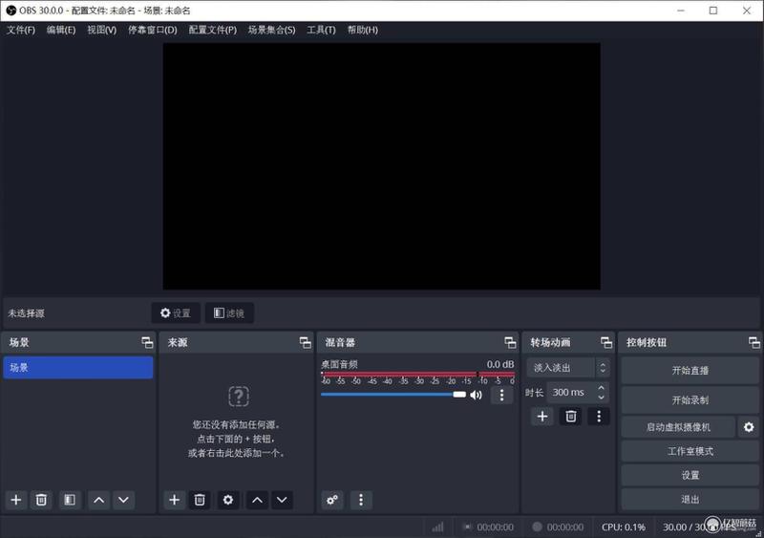The height and width of the screenshot is (538, 764).
Task: Click source toolbar 滤镜 button
Action: (x=229, y=313)
